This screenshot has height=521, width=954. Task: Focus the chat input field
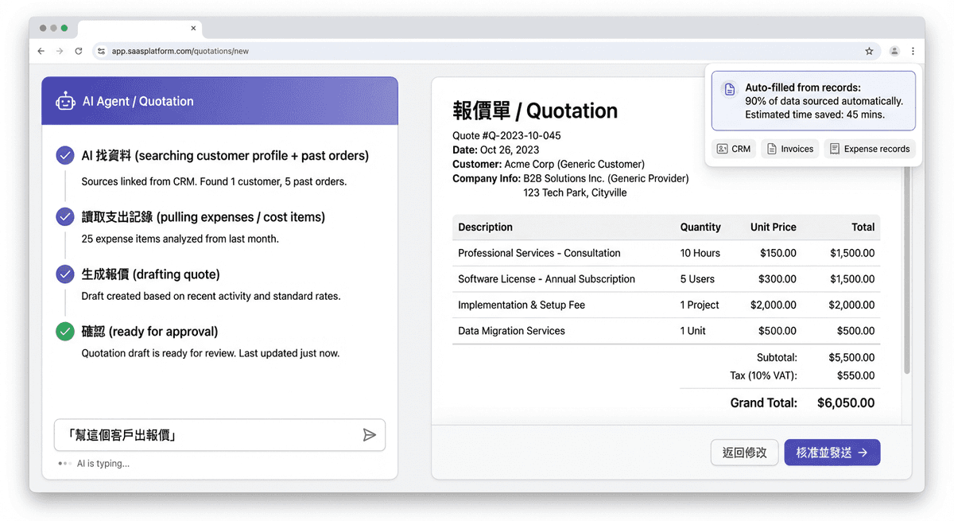tap(207, 435)
